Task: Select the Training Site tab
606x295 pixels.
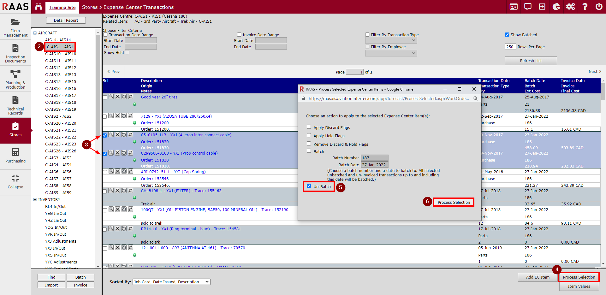Action: (62, 7)
